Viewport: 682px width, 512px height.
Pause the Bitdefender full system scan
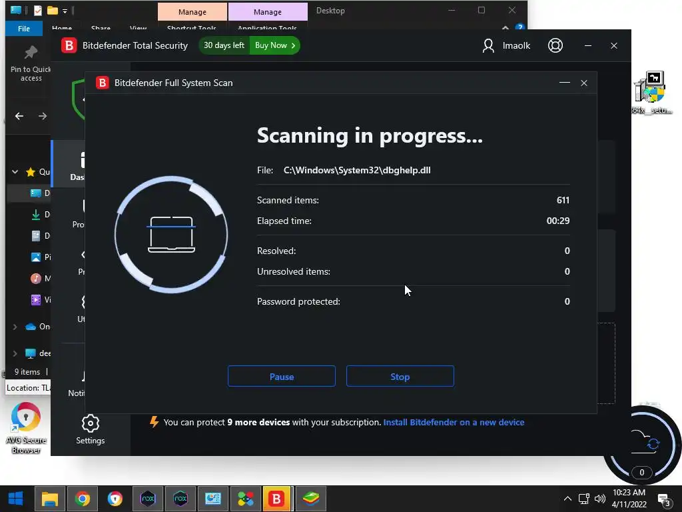282,376
